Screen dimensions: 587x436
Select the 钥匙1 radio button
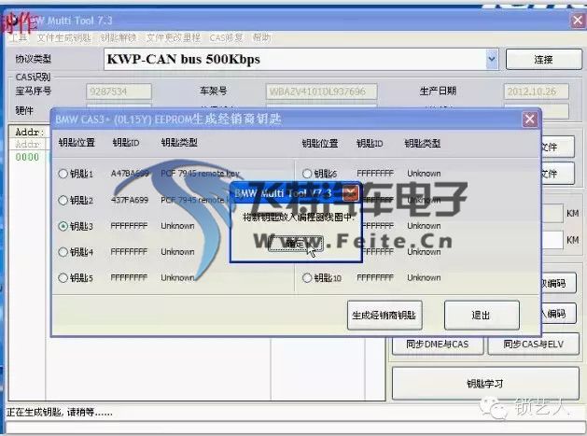[63, 174]
